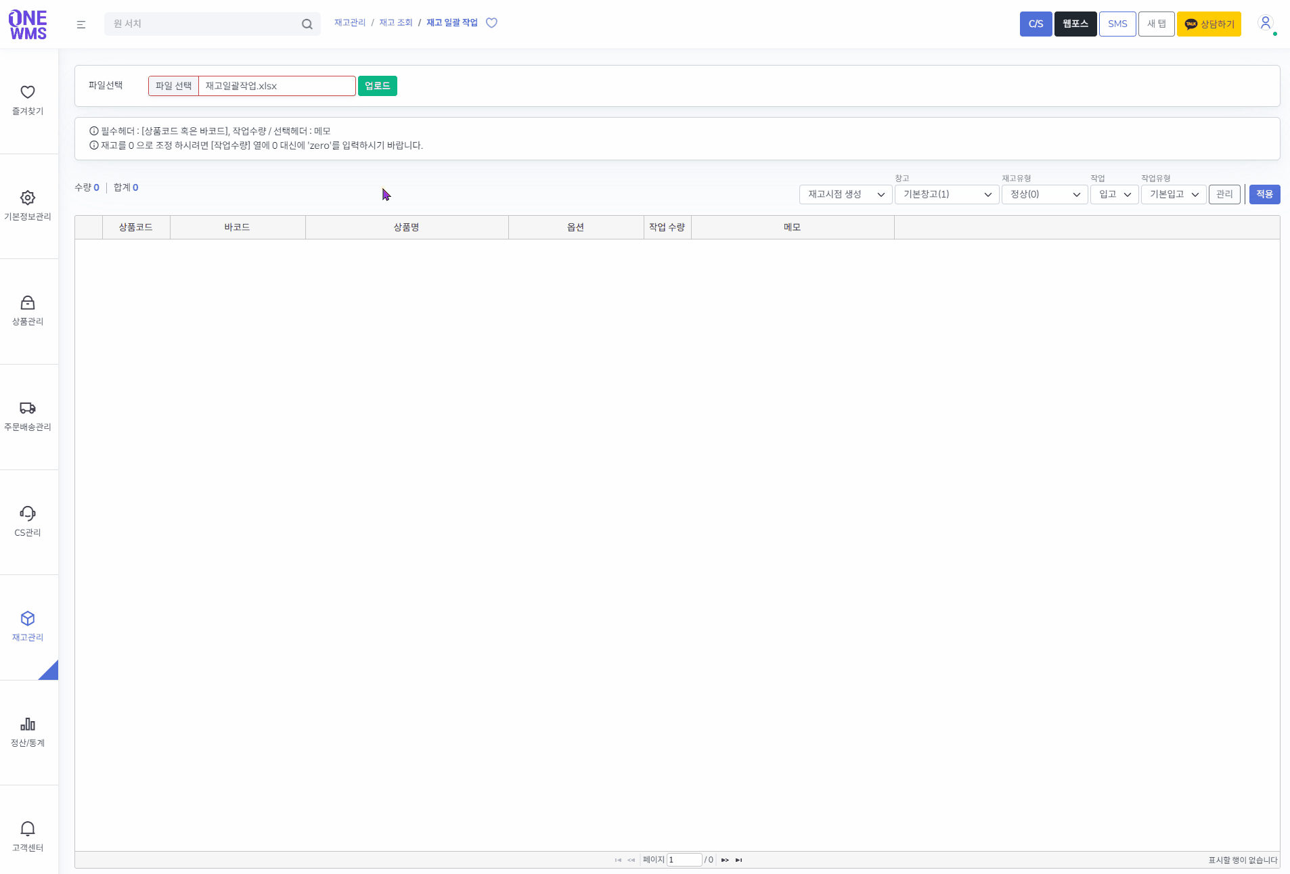Click the 관리 button

(1224, 194)
